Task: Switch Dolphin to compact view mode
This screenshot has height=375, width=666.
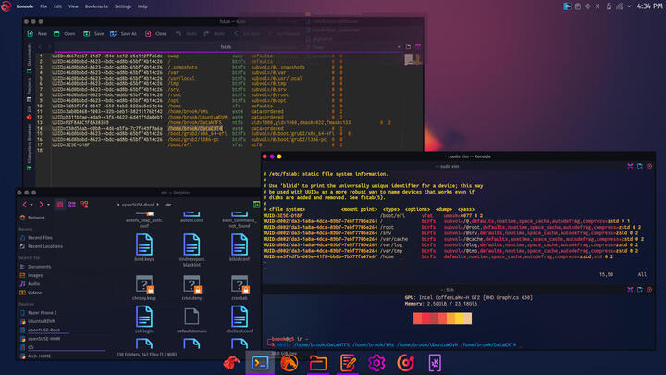Action: coord(72,205)
